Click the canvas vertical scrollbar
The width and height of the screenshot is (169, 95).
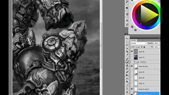(101, 46)
